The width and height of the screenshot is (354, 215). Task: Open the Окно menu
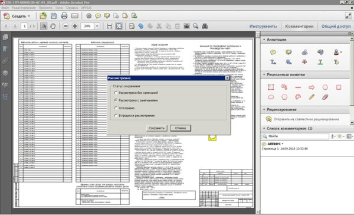(59, 8)
